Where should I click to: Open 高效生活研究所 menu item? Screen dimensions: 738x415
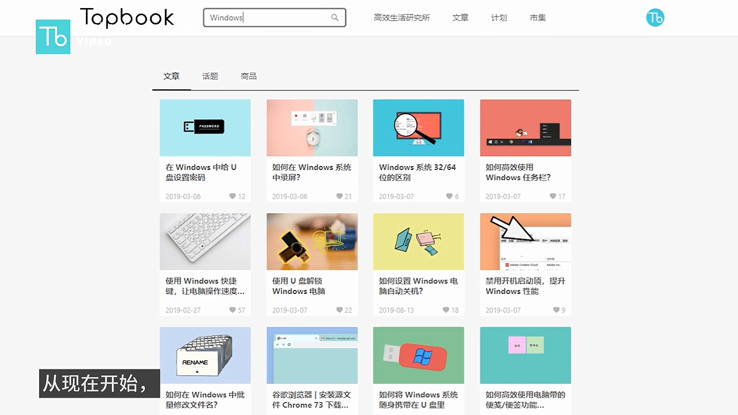point(402,18)
